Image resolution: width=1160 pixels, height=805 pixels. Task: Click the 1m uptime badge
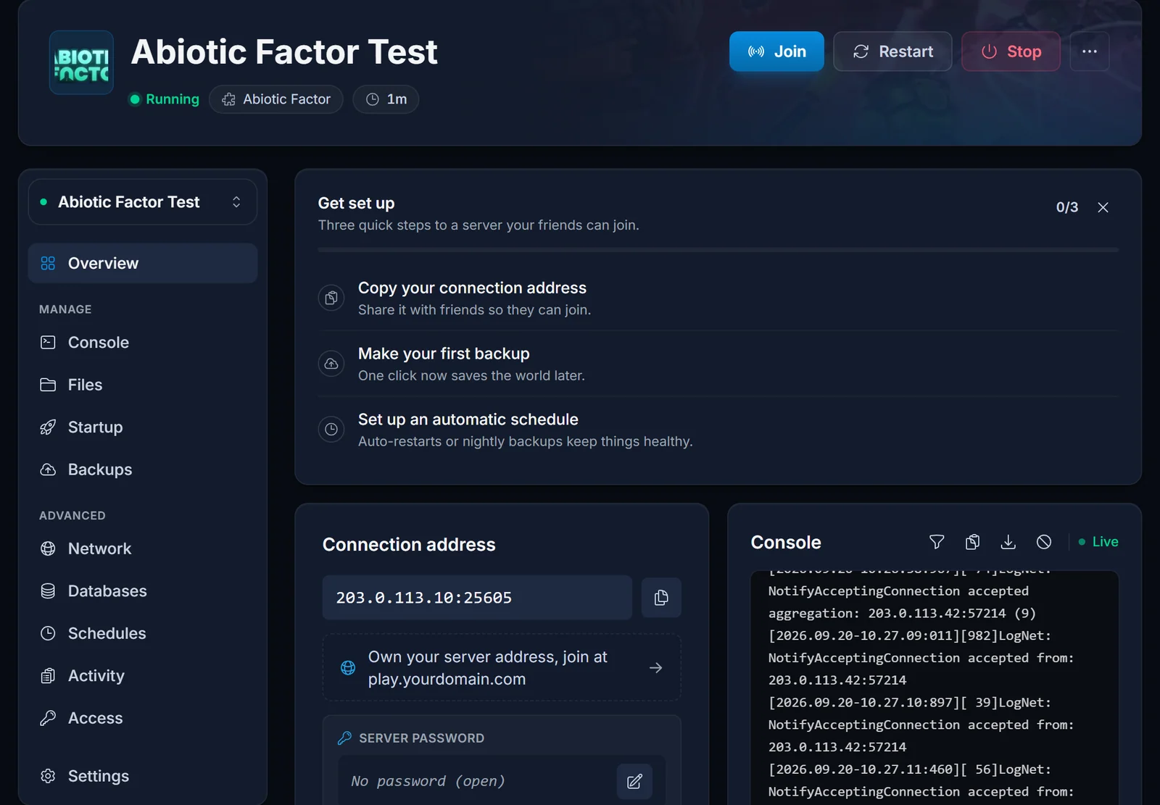(x=386, y=99)
